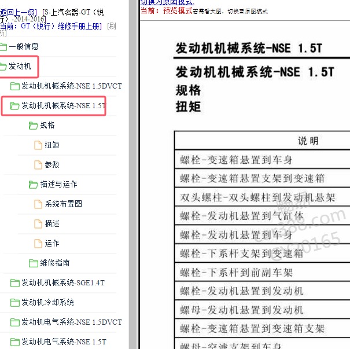Open folder icon of 发动机电气系统-NSE 1.5T
The width and height of the screenshot is (350, 349).
(x=15, y=341)
